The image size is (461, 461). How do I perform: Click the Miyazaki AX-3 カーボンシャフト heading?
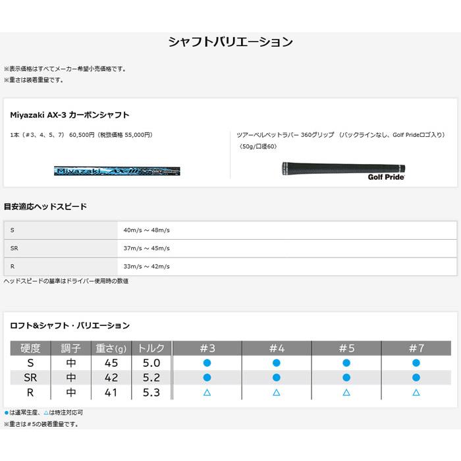(70, 115)
